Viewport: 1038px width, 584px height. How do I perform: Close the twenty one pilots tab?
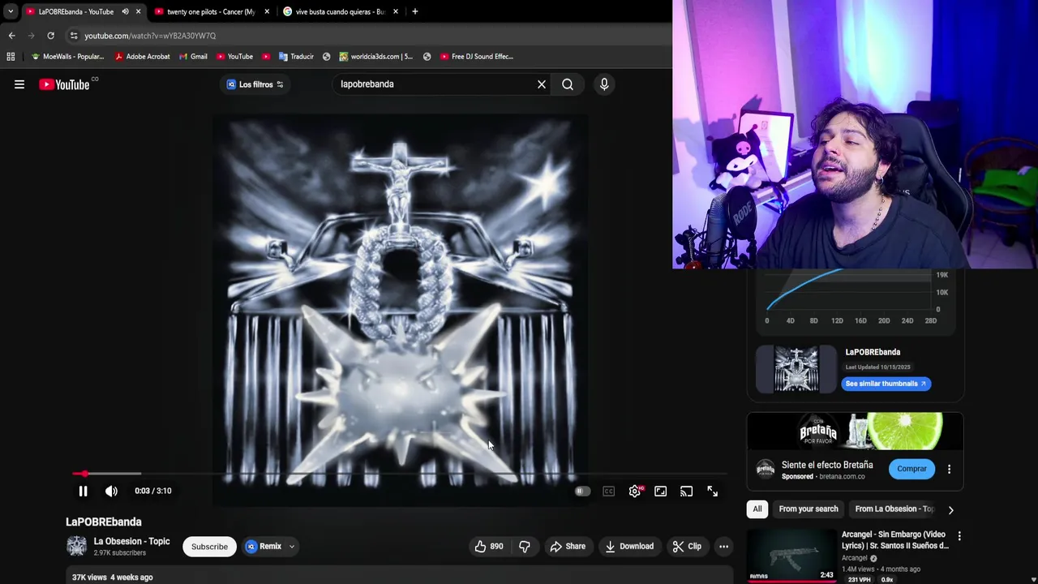click(267, 11)
